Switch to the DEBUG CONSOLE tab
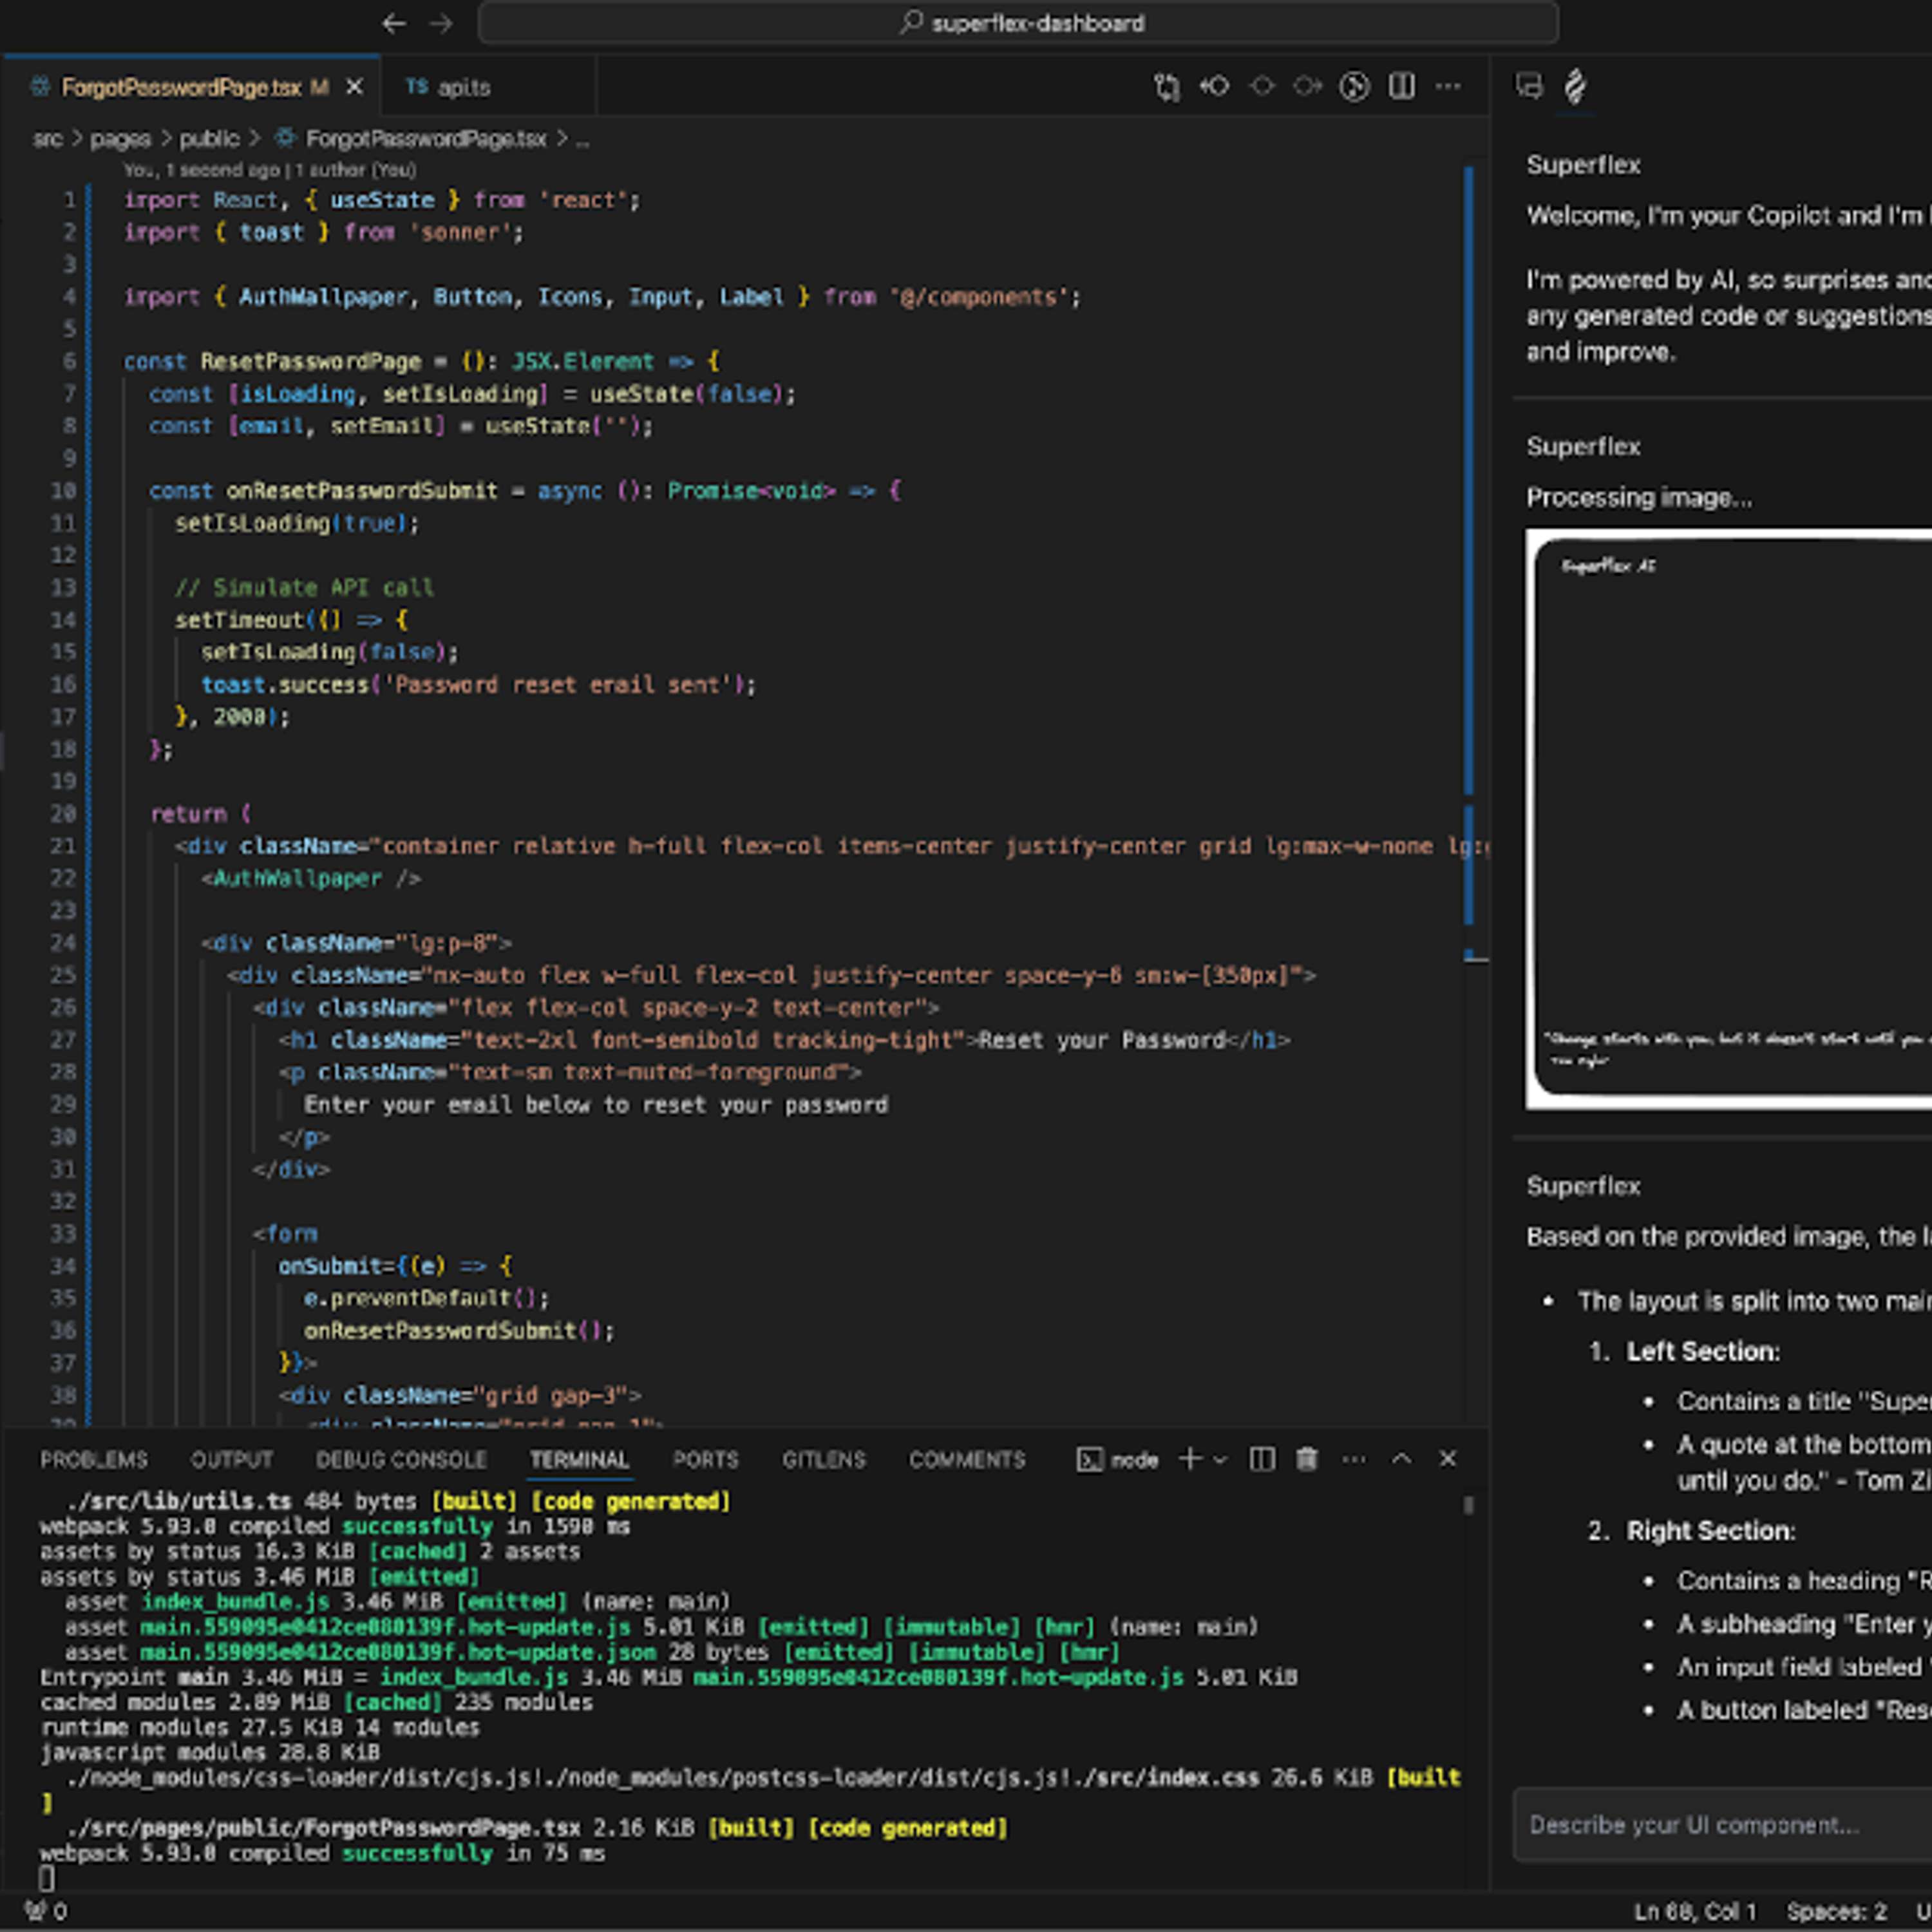The width and height of the screenshot is (1932, 1932). (401, 1460)
